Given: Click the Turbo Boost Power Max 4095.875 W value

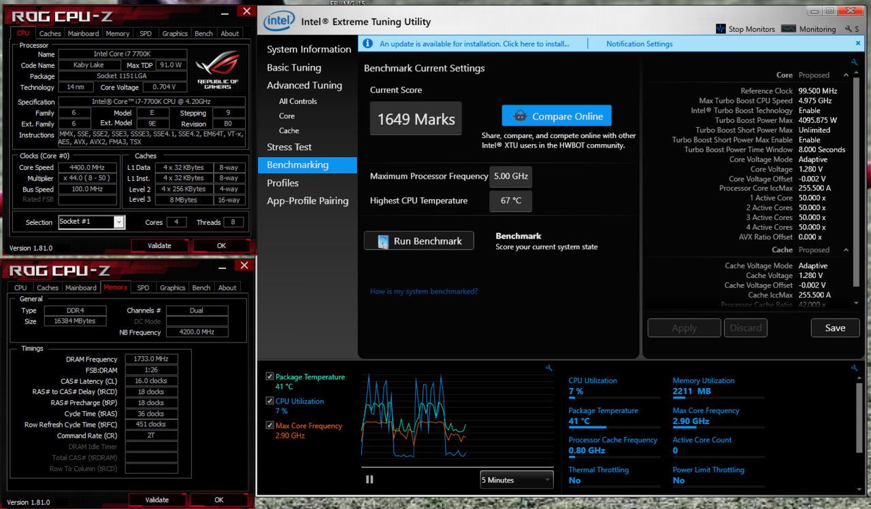Looking at the screenshot, I should coord(818,120).
